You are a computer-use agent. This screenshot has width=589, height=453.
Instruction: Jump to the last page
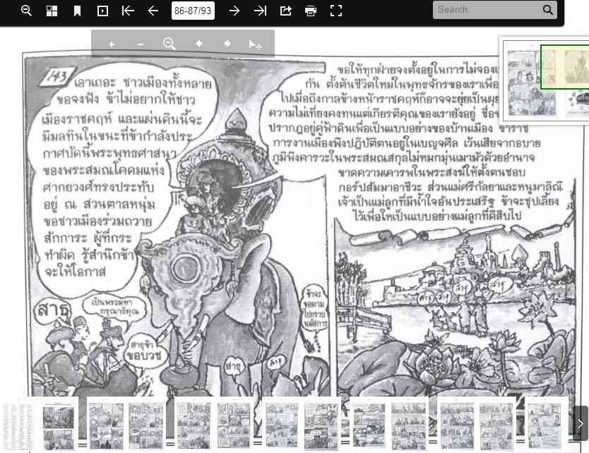click(260, 11)
